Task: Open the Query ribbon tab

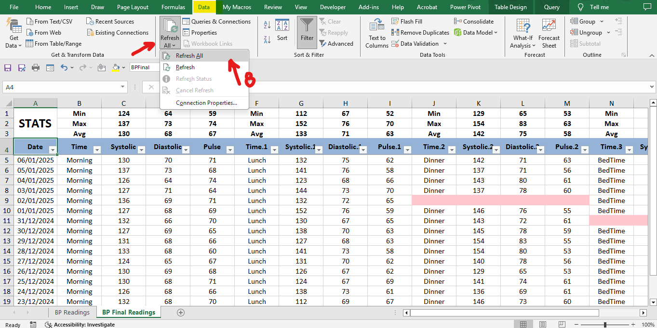Action: pyautogui.click(x=552, y=7)
